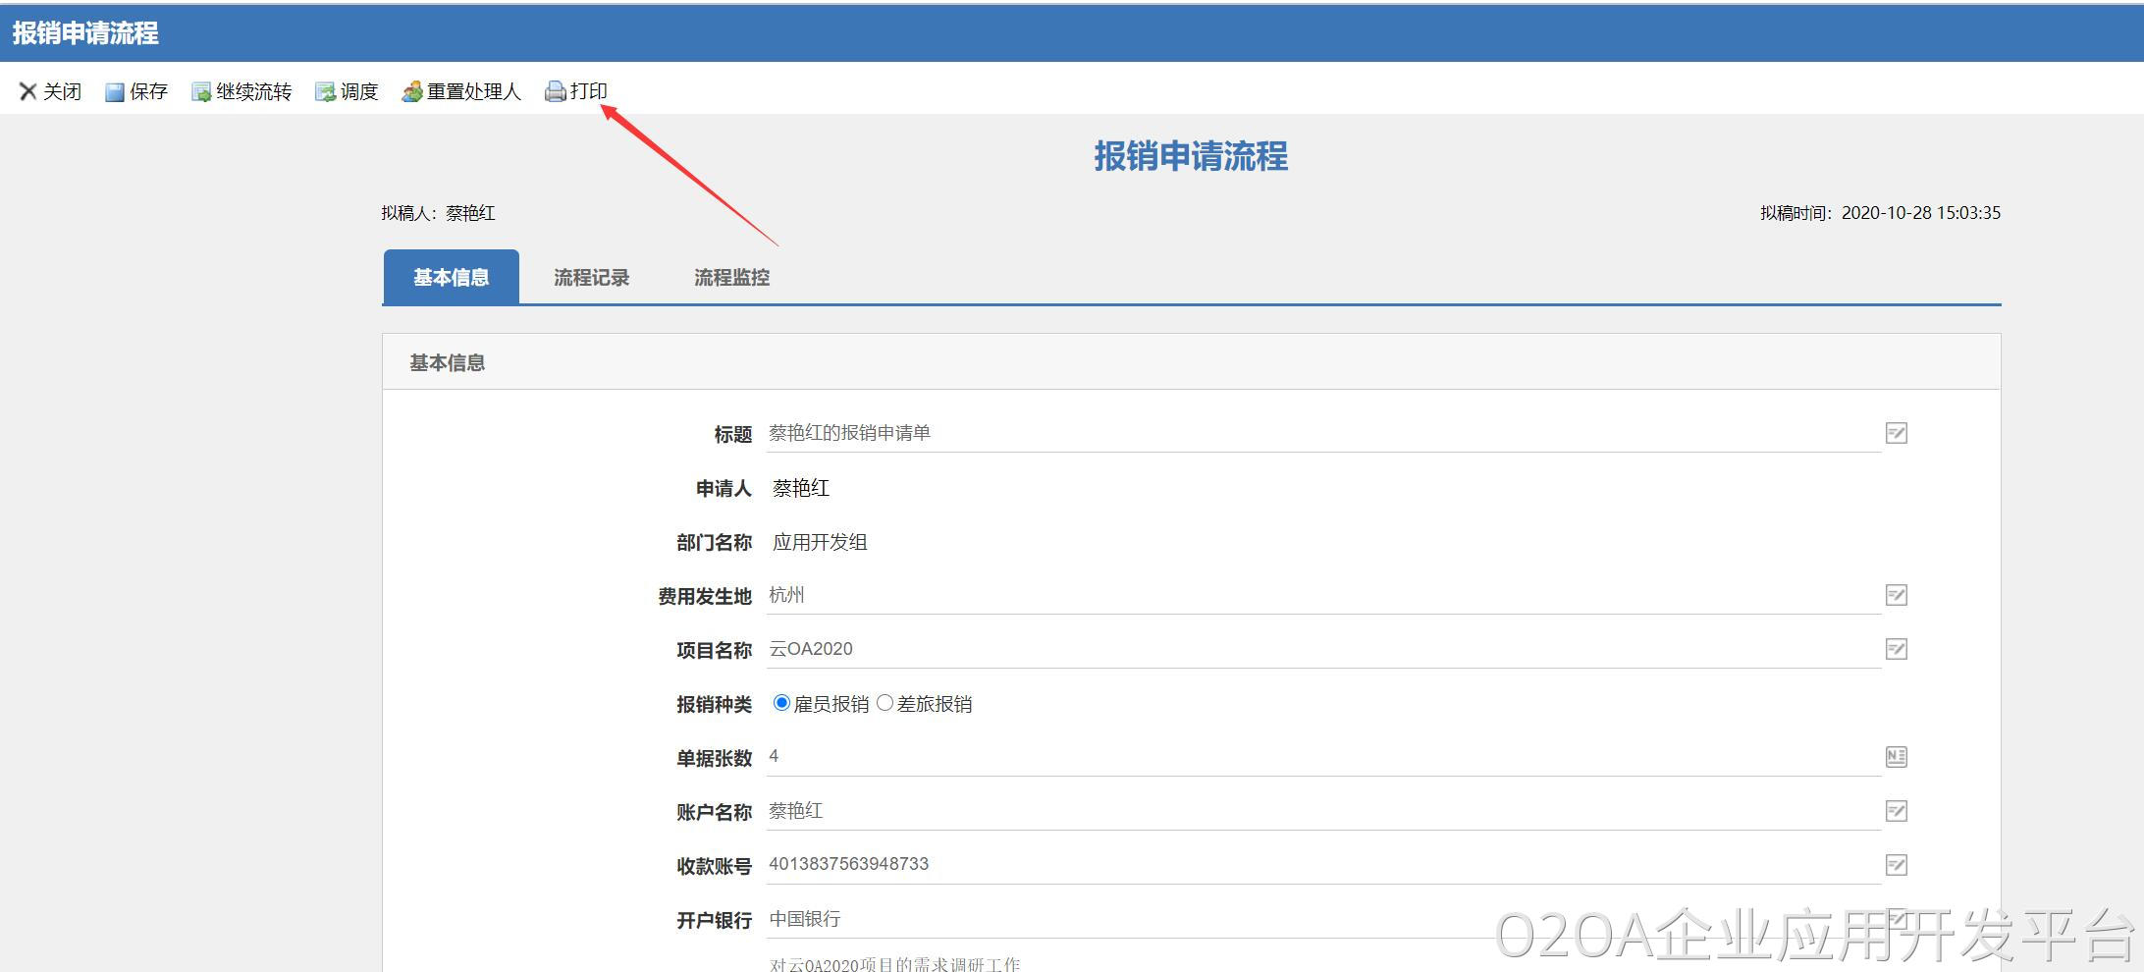Click the 打印 (print) toolbar icon
Viewport: 2144px width, 972px height.
[556, 92]
